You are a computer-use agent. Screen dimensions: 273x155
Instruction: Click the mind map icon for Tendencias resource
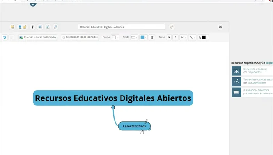[236, 82]
